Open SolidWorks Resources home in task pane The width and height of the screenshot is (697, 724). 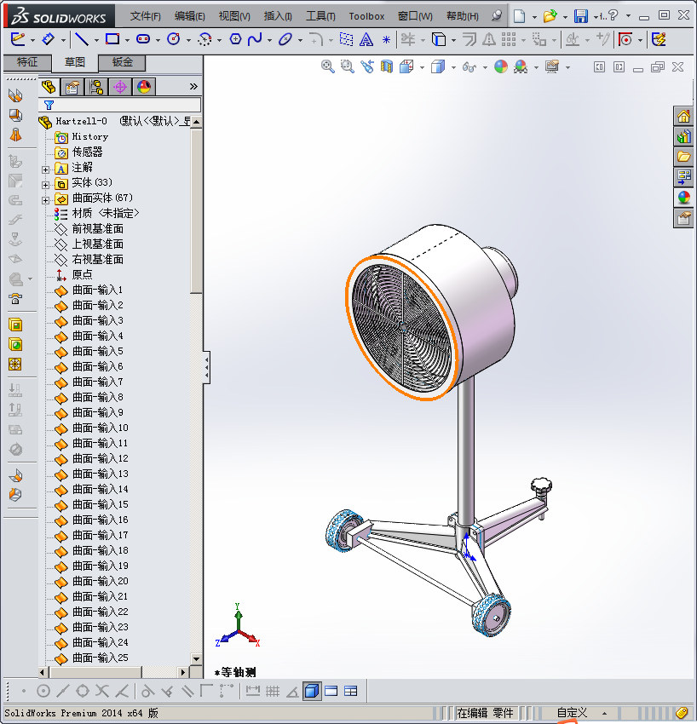[x=683, y=116]
